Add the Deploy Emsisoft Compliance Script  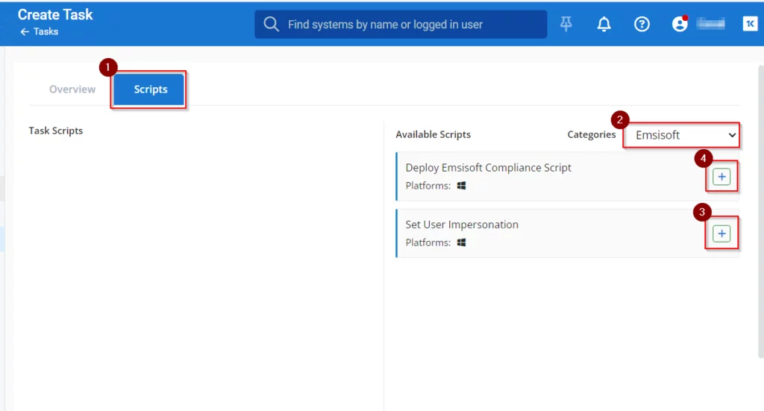coord(721,177)
